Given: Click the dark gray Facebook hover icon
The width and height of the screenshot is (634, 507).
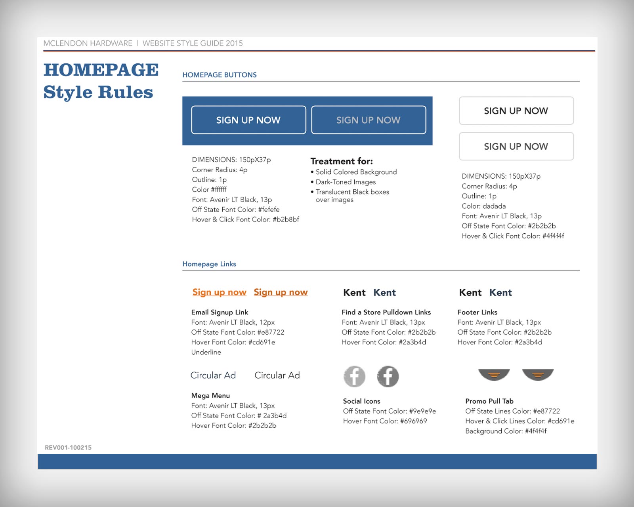Looking at the screenshot, I should tap(388, 376).
